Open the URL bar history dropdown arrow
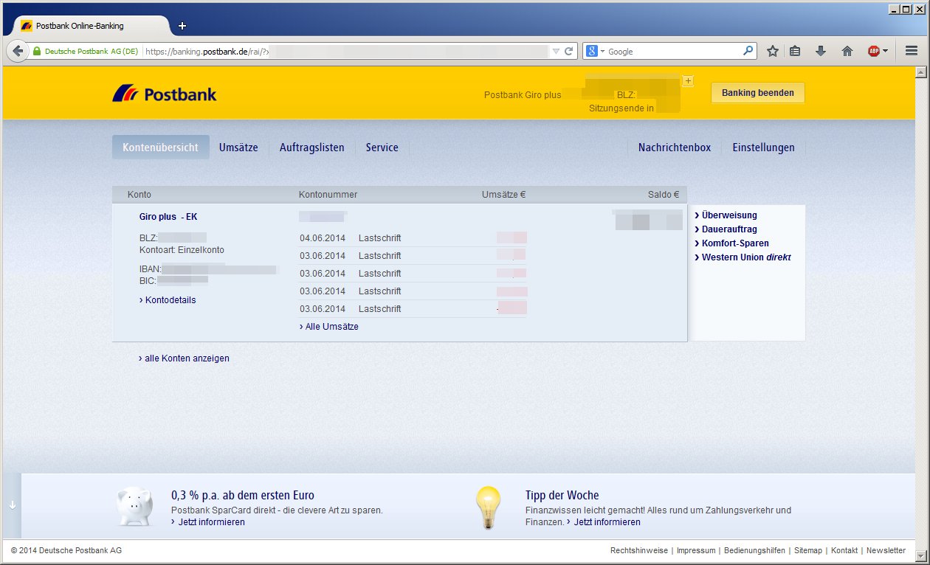The height and width of the screenshot is (565, 930). 557,52
